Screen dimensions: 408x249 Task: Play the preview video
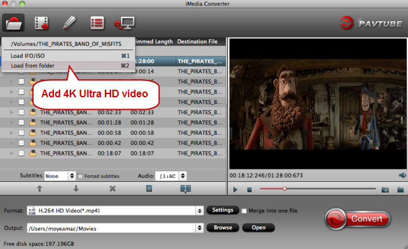(x=235, y=190)
